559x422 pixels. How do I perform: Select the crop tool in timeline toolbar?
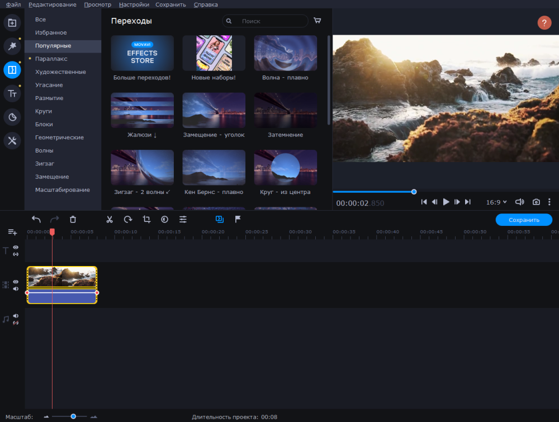146,220
